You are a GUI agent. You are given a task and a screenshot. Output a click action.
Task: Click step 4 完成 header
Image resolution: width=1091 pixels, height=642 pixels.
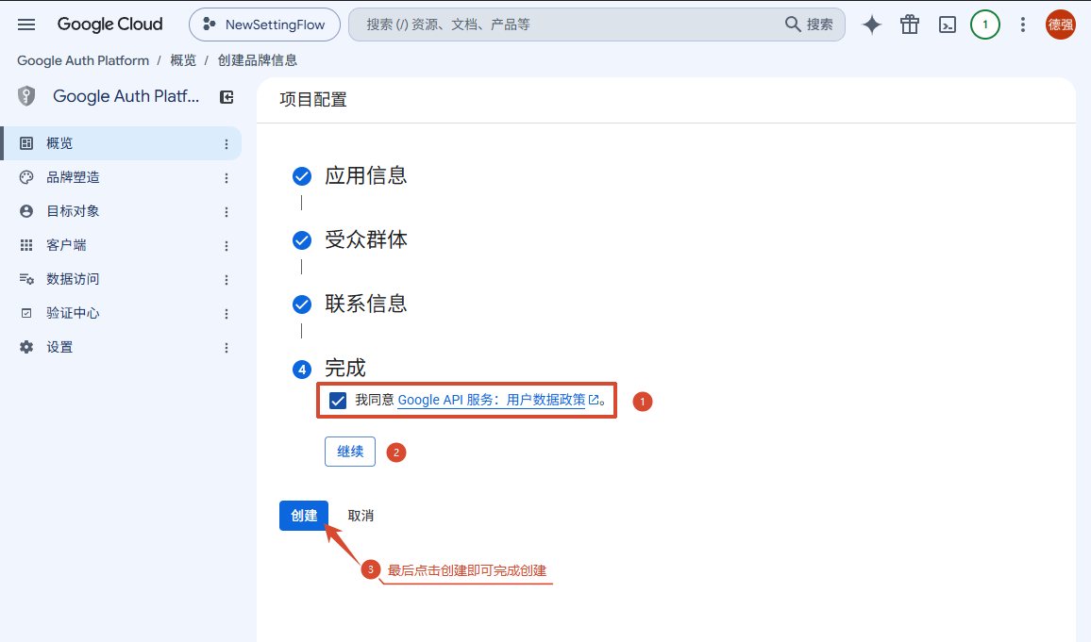pos(329,369)
